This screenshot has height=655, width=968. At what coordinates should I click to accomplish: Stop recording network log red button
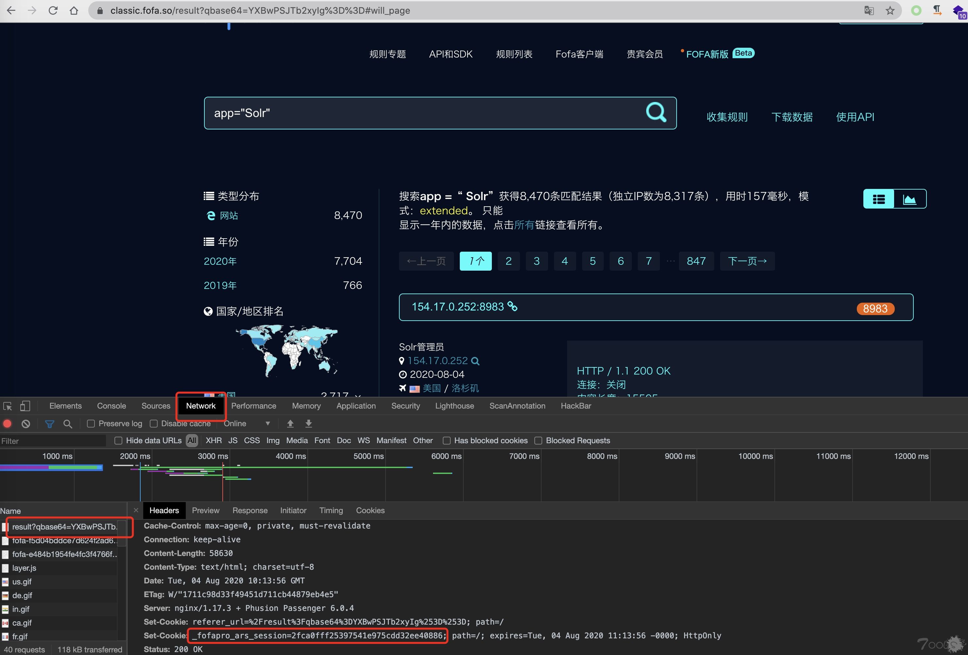coord(7,424)
